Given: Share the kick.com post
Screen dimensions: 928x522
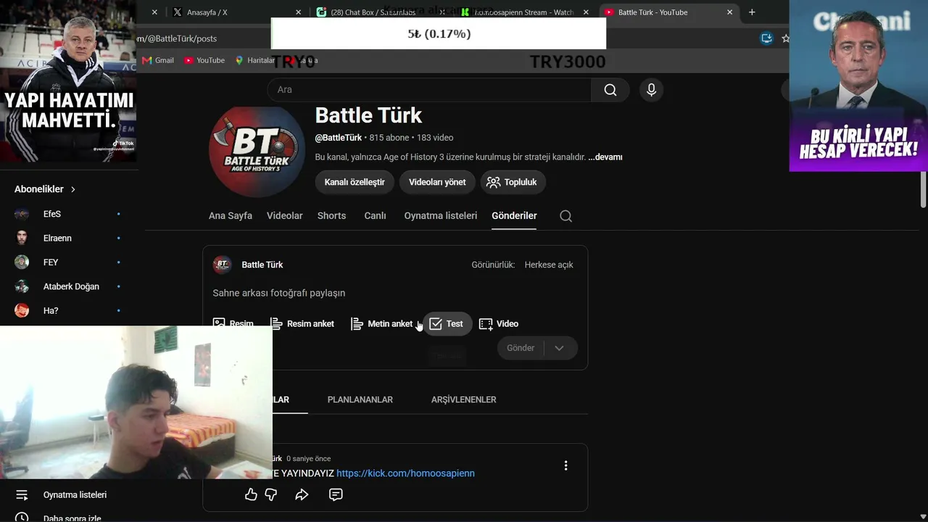Looking at the screenshot, I should (x=302, y=494).
